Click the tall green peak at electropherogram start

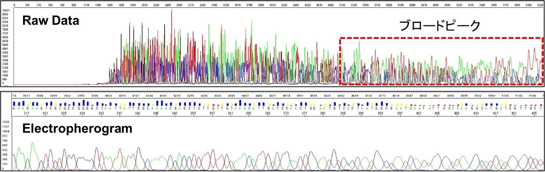pos(33,144)
